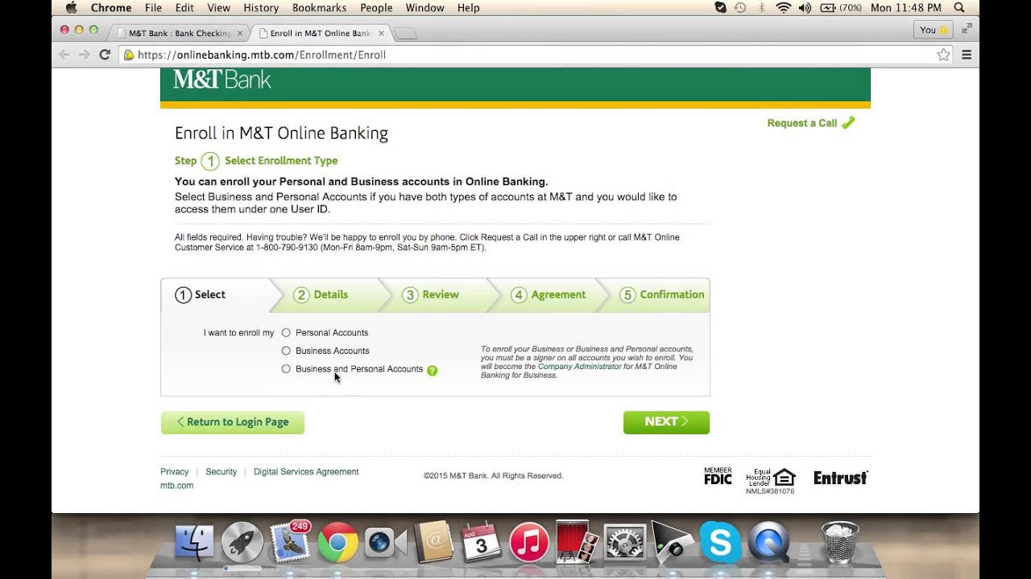Click the NEXT button

666,422
